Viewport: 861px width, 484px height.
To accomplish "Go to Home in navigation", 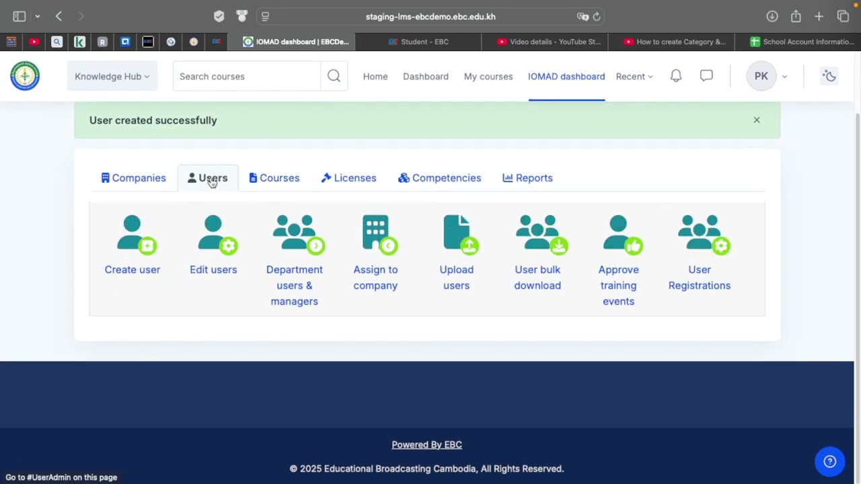I will pos(375,76).
